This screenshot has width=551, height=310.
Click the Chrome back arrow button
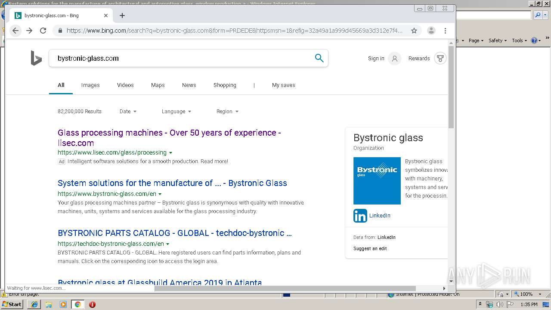(15, 31)
